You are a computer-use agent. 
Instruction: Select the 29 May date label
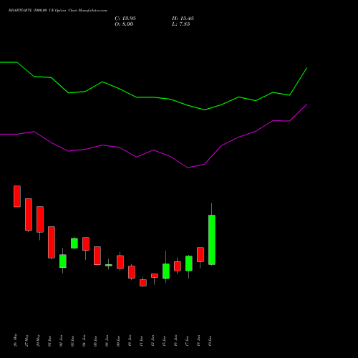(39, 340)
